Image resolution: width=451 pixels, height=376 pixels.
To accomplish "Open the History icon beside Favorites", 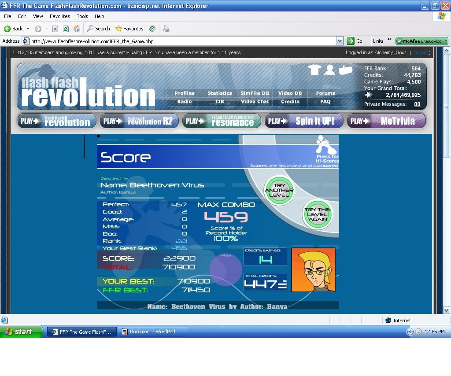I will pos(152,29).
